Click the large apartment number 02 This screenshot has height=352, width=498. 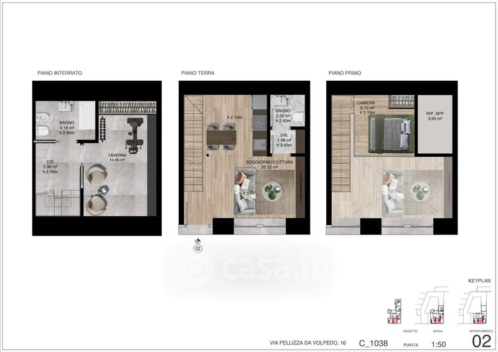coord(482,340)
